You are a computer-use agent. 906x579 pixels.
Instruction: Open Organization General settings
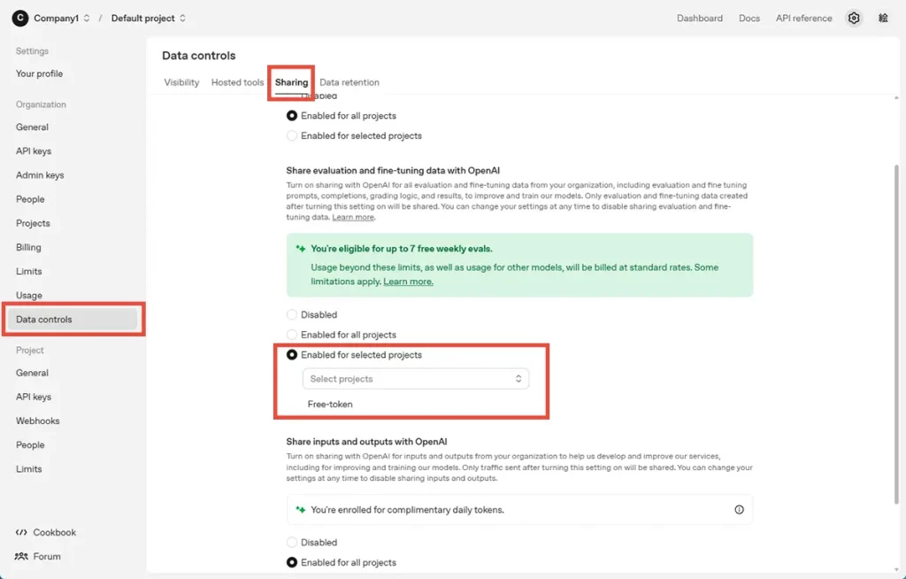coord(33,127)
